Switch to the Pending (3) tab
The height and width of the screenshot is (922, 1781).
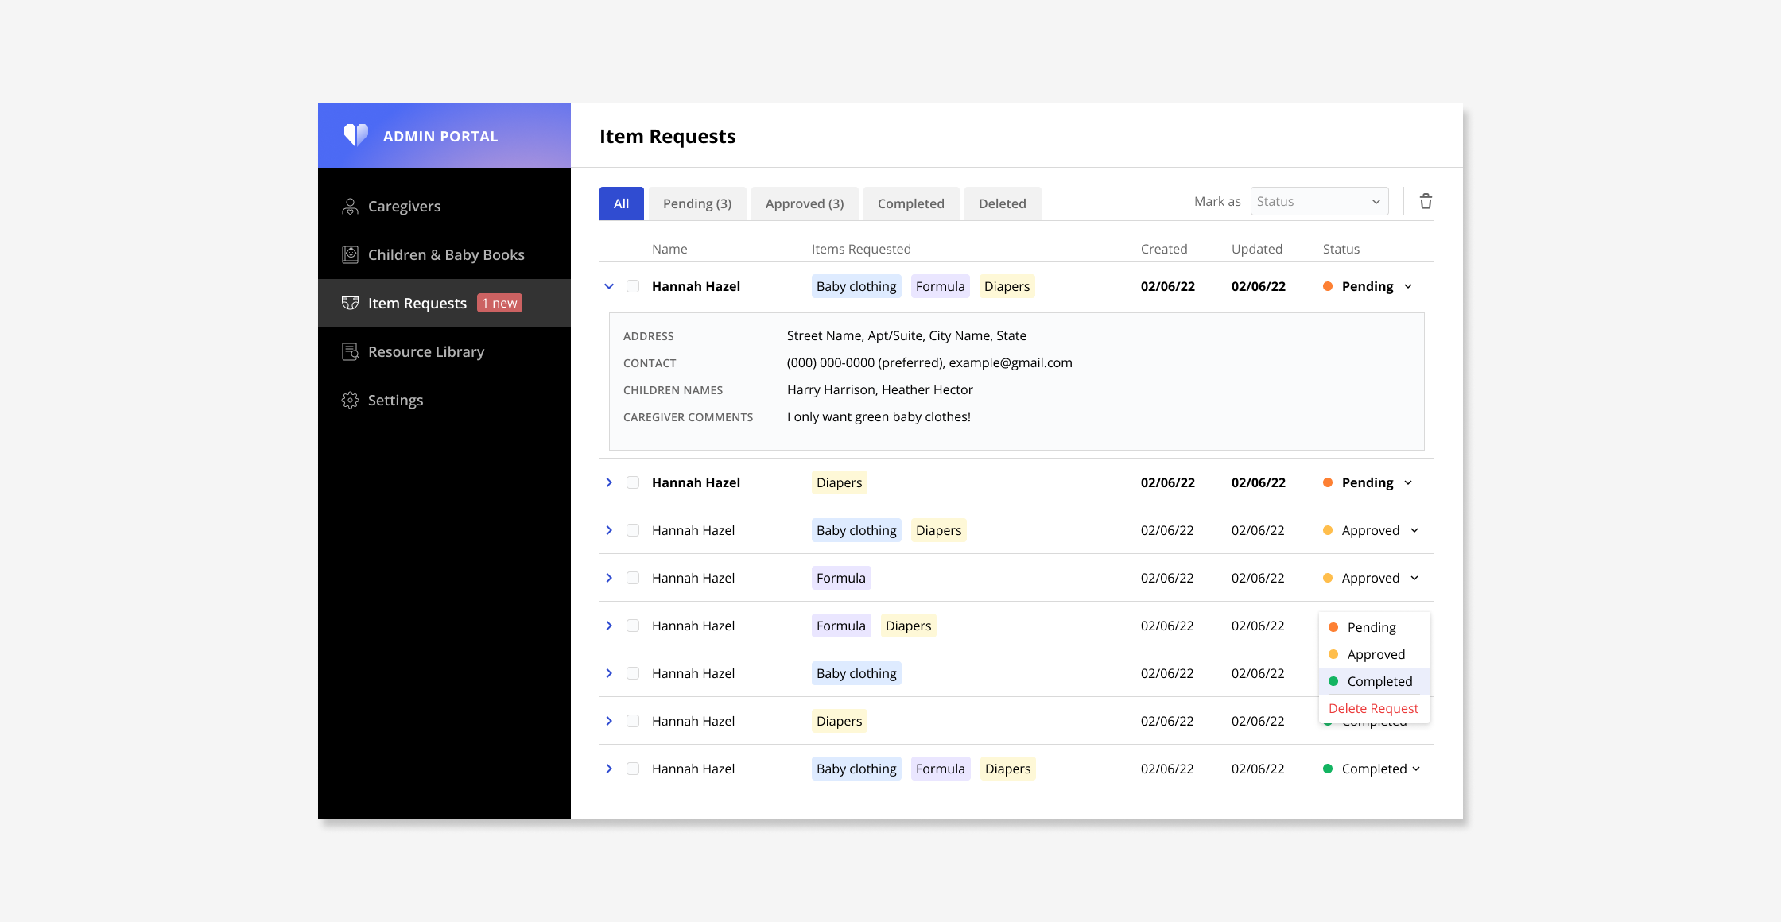pyautogui.click(x=697, y=203)
